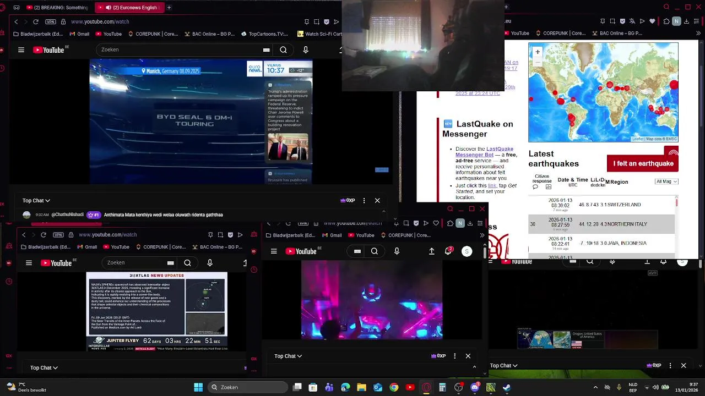Open the YouTube guide menu in the Euronews window
This screenshot has width=705, height=396.
click(21, 50)
